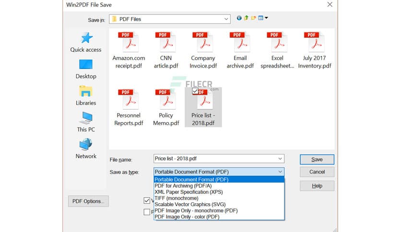This screenshot has width=401, height=232.
Task: Select Company Invoice.pdf file
Action: (203, 50)
